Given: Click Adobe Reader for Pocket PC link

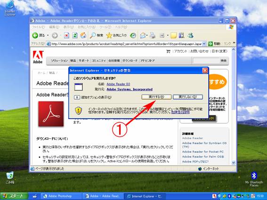Looking at the screenshot, I should pyautogui.click(x=203, y=152).
